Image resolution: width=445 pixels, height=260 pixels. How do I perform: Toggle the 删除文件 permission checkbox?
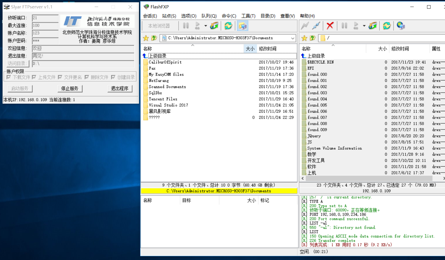pos(87,77)
